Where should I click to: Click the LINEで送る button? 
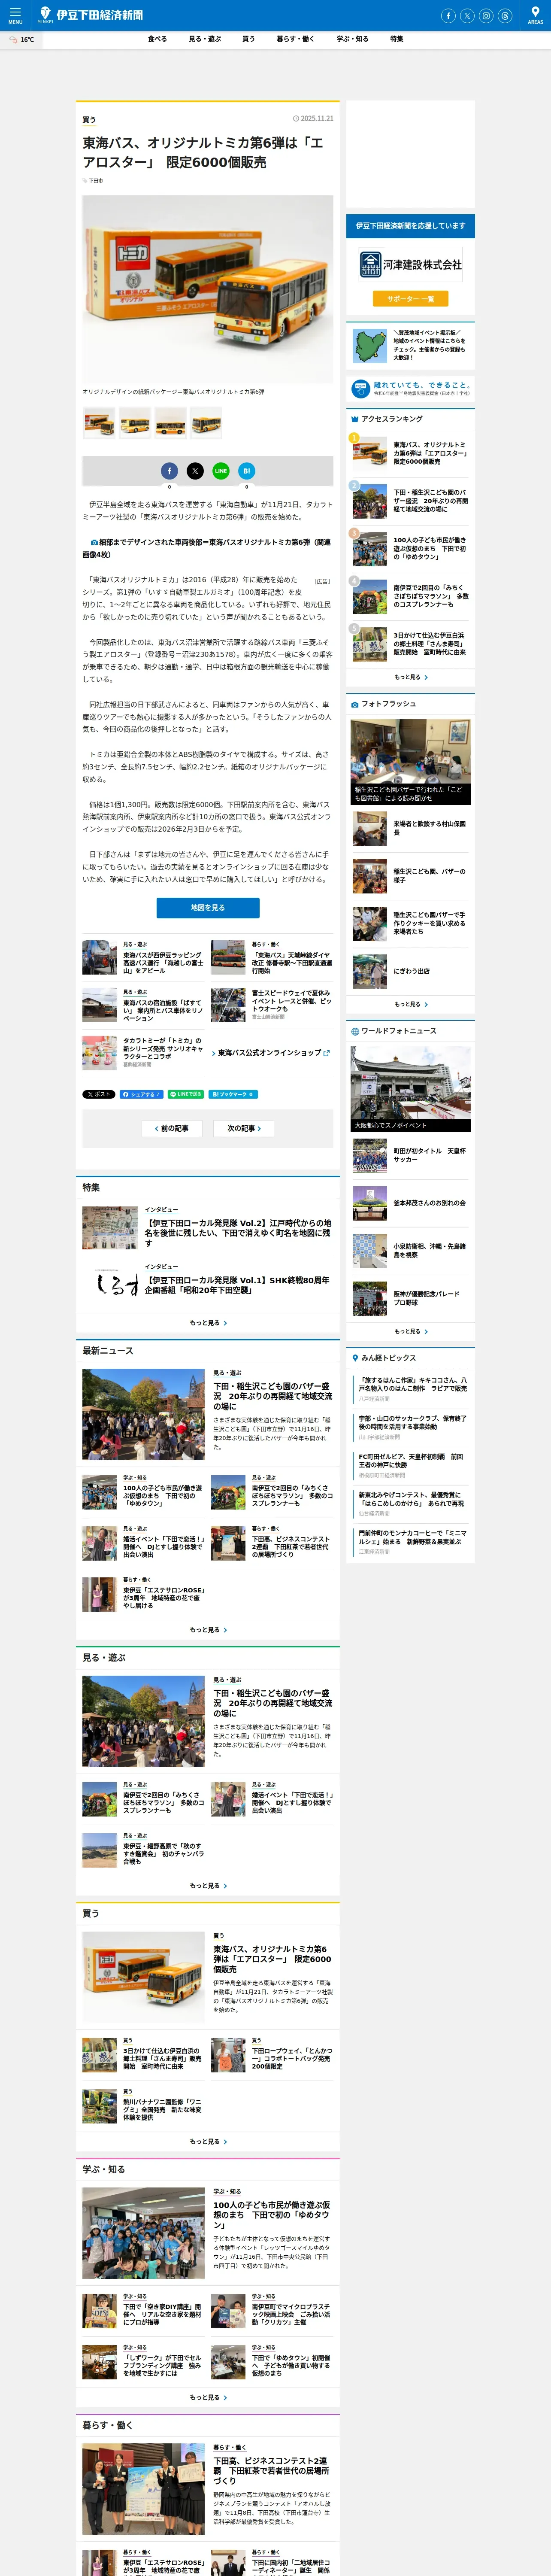pos(186,1094)
